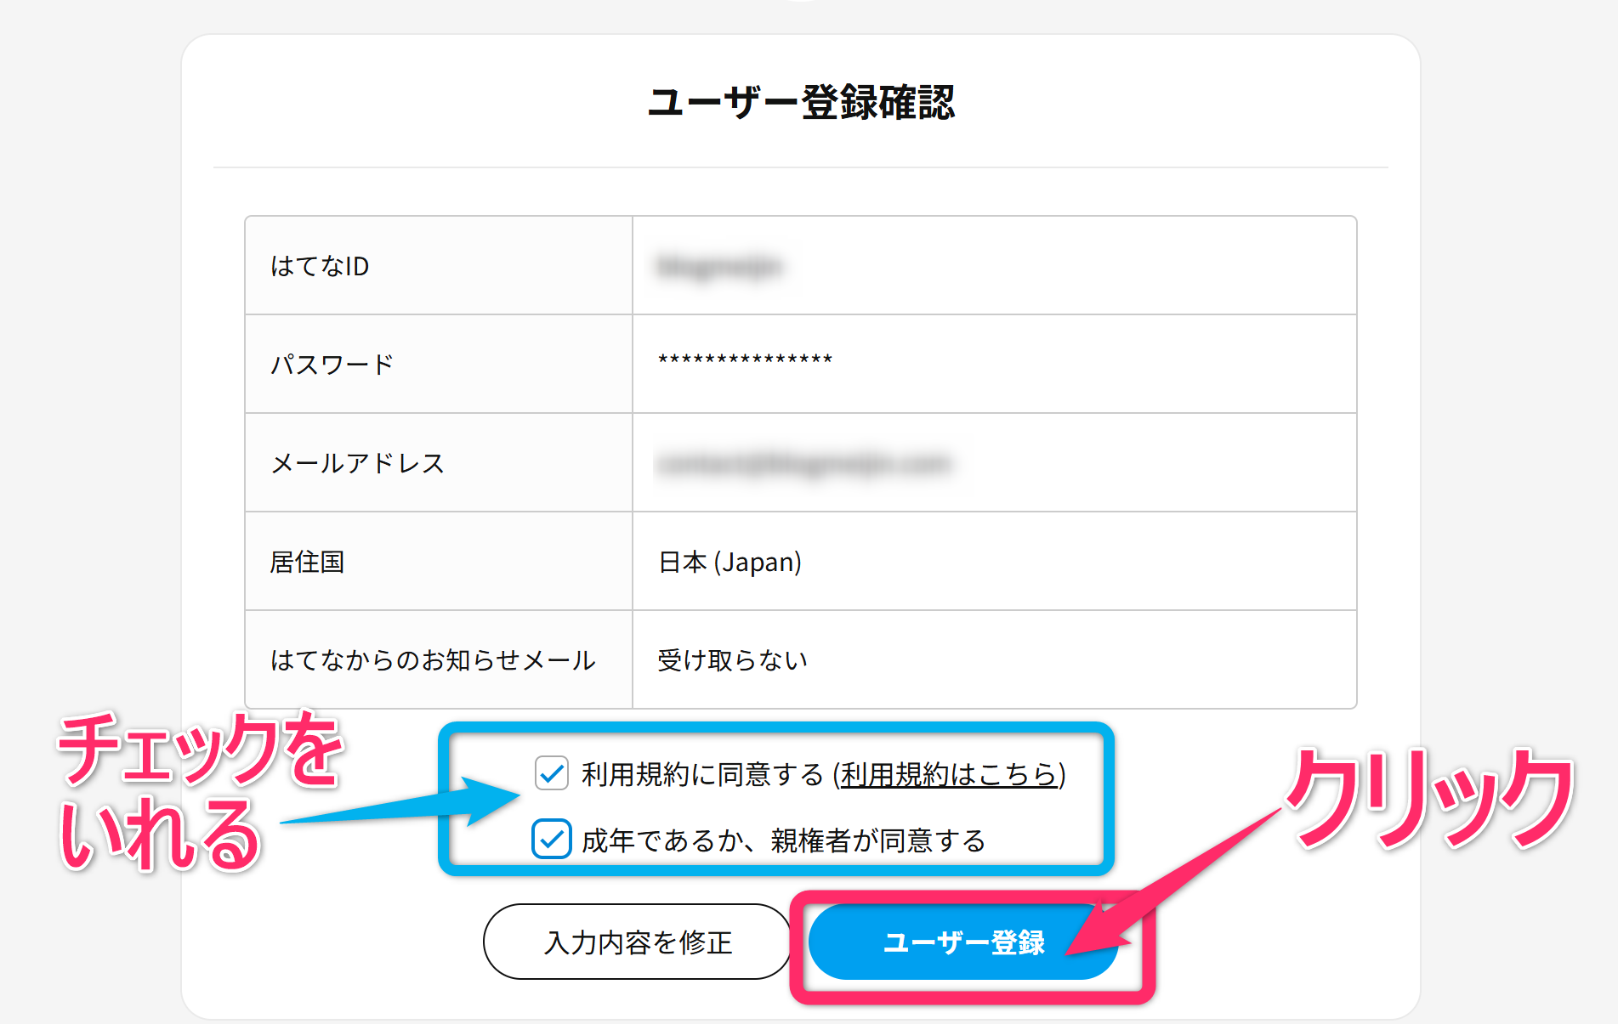The height and width of the screenshot is (1024, 1618).
Task: Click the 入力内容を修正 button
Action: 639,942
